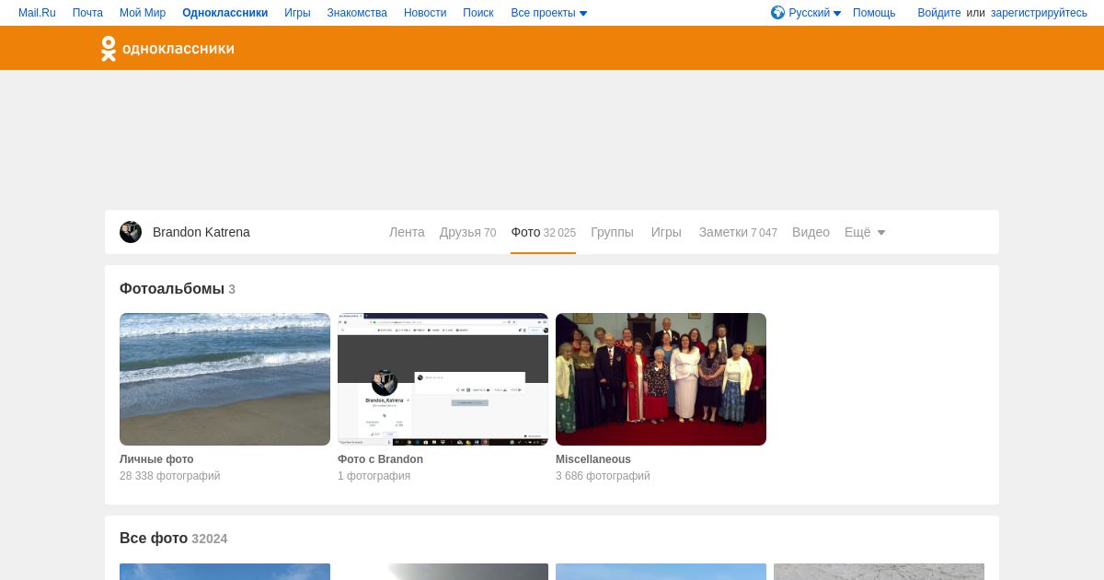Open Игры in the top portal bar
Image resolution: width=1104 pixels, height=580 pixels.
click(x=297, y=13)
